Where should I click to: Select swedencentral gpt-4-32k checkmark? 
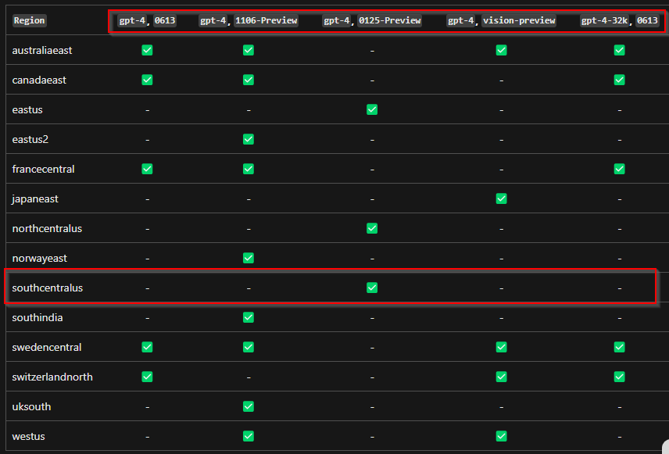pos(620,347)
